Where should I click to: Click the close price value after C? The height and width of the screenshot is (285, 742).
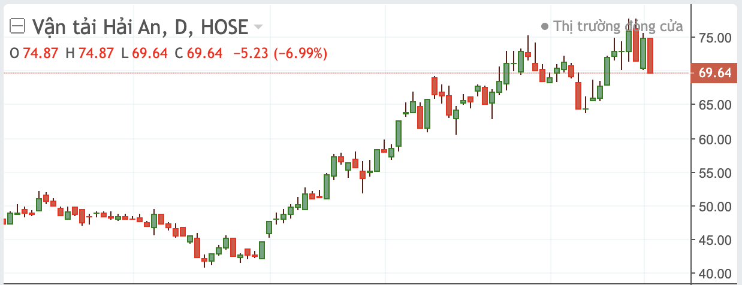[x=204, y=53]
